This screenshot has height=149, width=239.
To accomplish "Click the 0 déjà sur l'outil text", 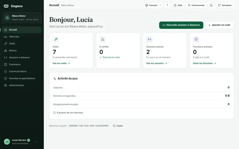I will [201, 57].
